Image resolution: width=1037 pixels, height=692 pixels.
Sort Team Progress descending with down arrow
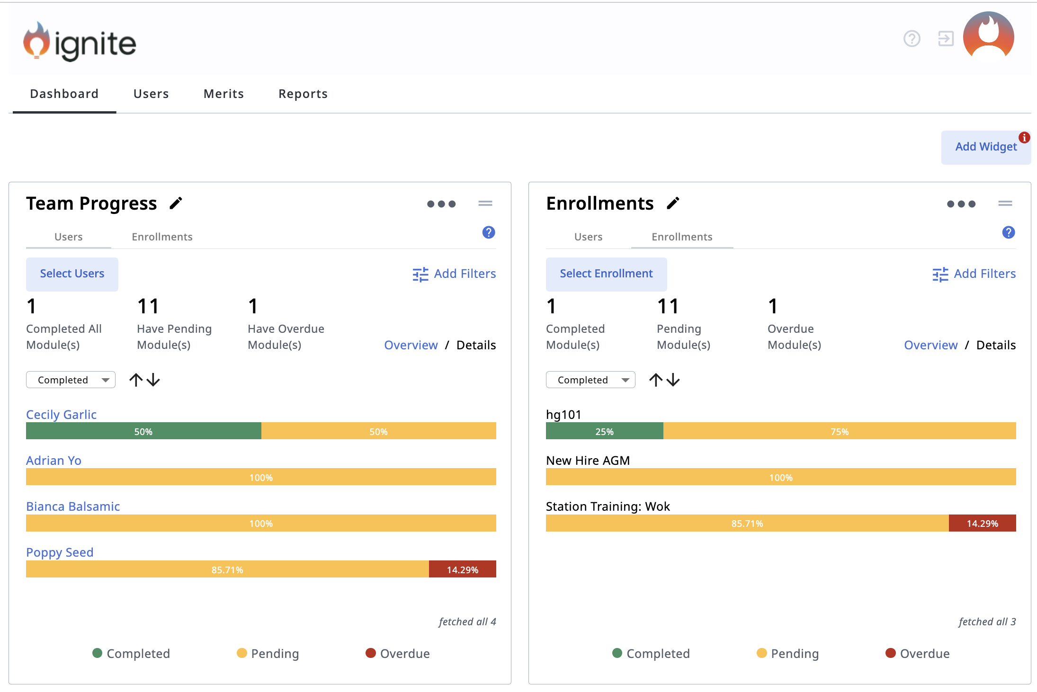coord(153,380)
